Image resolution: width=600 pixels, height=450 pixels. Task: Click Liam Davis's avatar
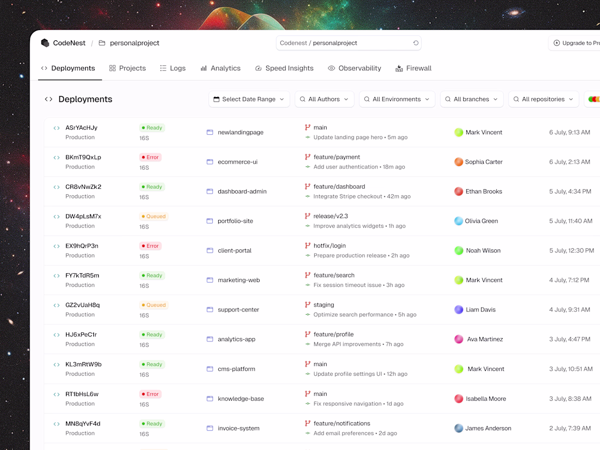click(458, 310)
